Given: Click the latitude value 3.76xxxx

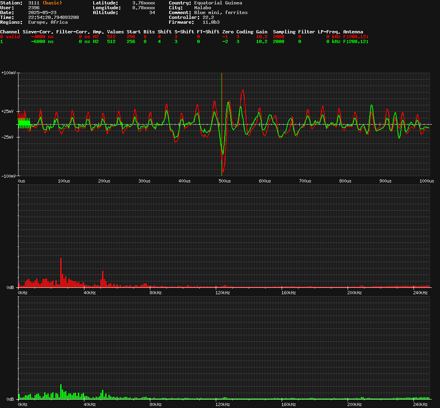Looking at the screenshot, I should click(143, 3).
